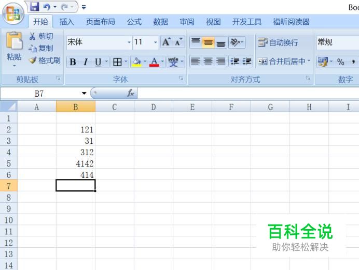
Task: Open the 对齐方式 dialog launcher
Action: 308,78
